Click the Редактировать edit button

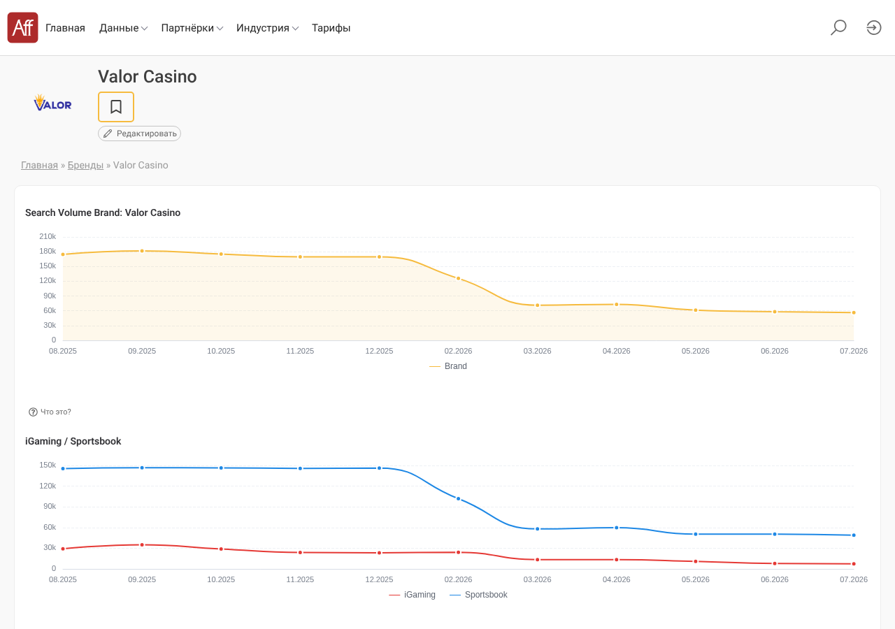pos(139,133)
